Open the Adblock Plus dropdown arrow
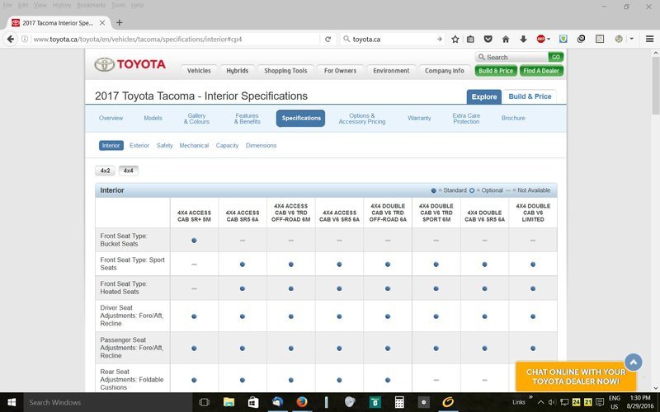The width and height of the screenshot is (660, 412). (549, 39)
